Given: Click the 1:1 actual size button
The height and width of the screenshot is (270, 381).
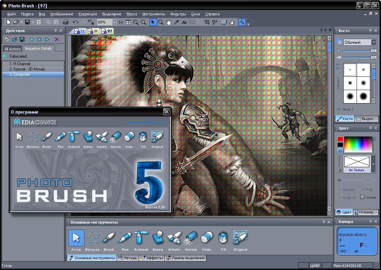Looking at the screenshot, I should pos(121,22).
